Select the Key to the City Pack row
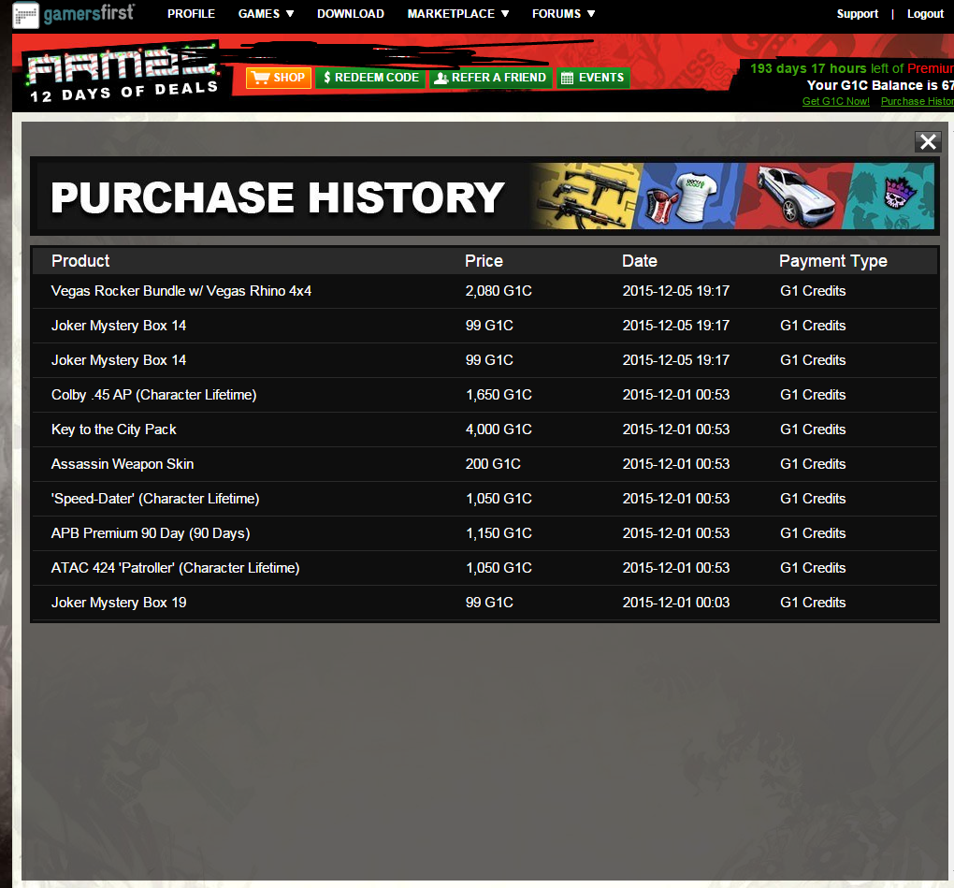The height and width of the screenshot is (888, 954). [484, 429]
